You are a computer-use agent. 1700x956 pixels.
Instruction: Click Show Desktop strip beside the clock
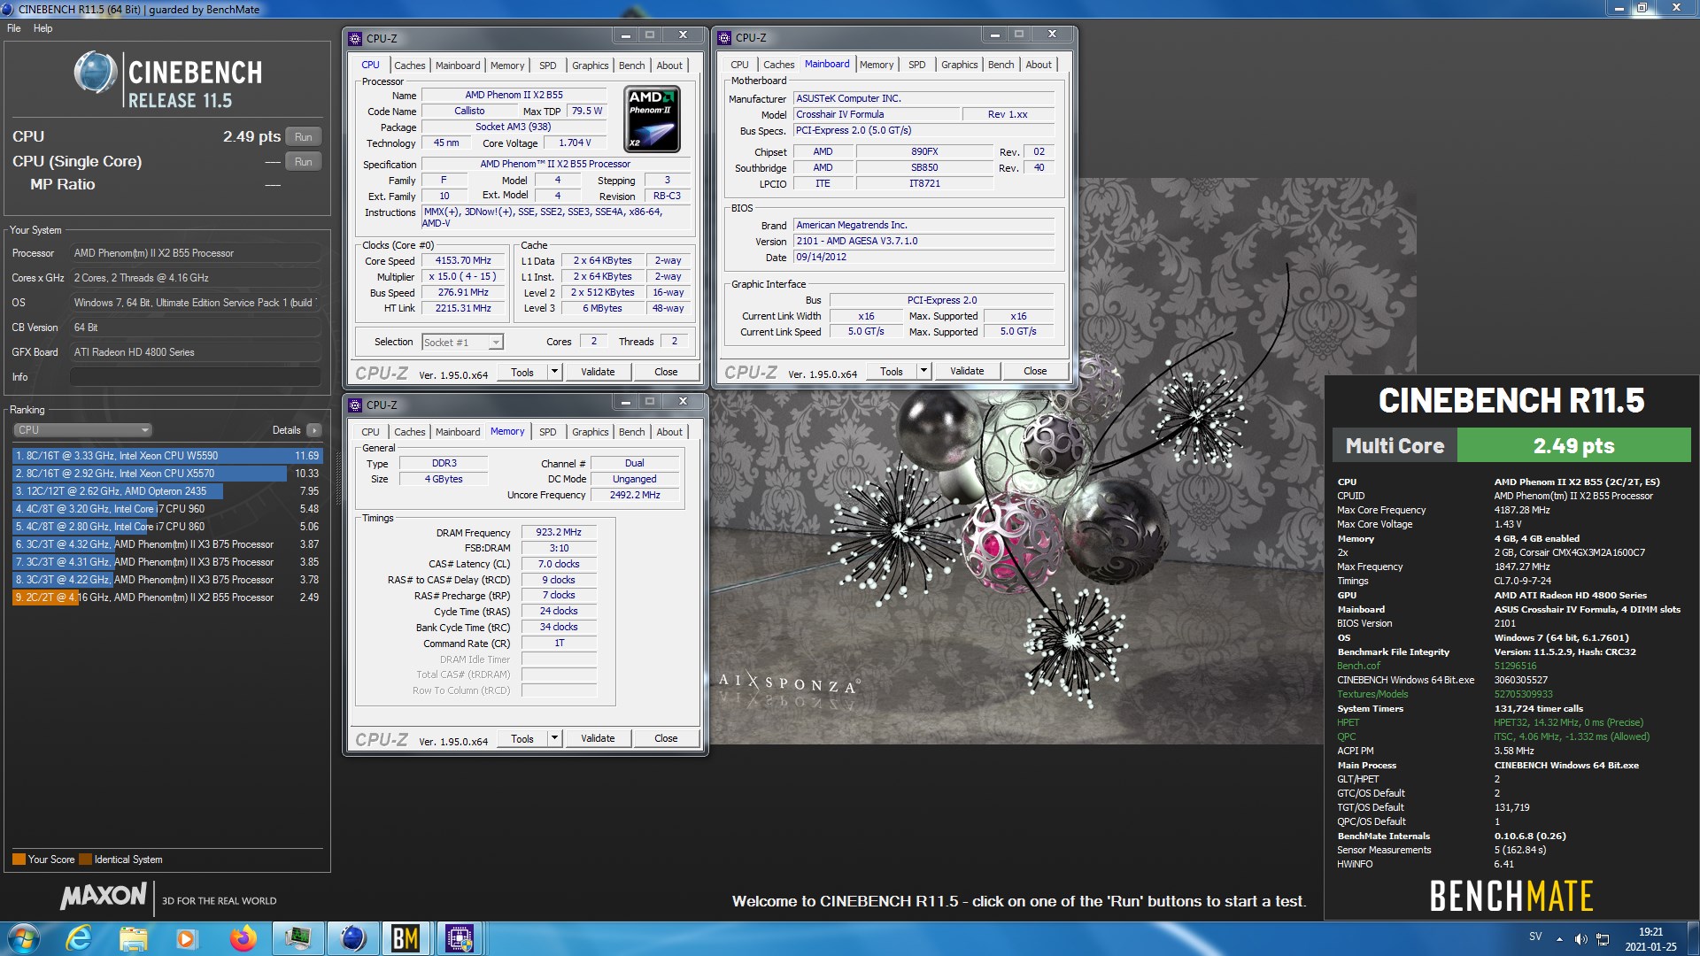(1693, 938)
